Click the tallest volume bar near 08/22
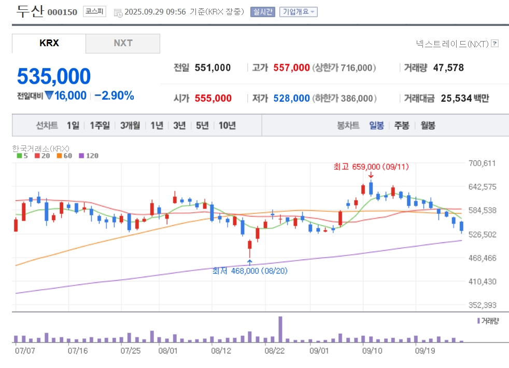Viewport: 509px width, 368px height. tap(280, 329)
